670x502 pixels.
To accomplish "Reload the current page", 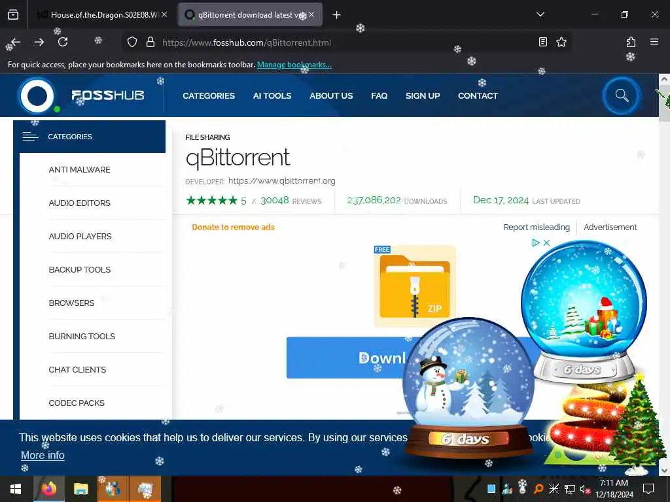I will coord(63,42).
